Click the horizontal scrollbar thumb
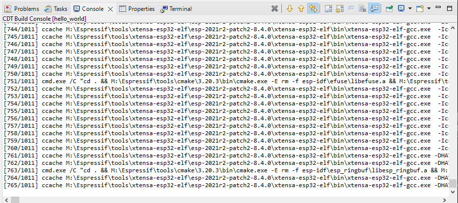 tap(15, 200)
